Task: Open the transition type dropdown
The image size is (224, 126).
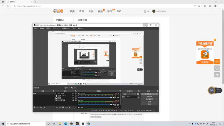Action: (x=129, y=94)
